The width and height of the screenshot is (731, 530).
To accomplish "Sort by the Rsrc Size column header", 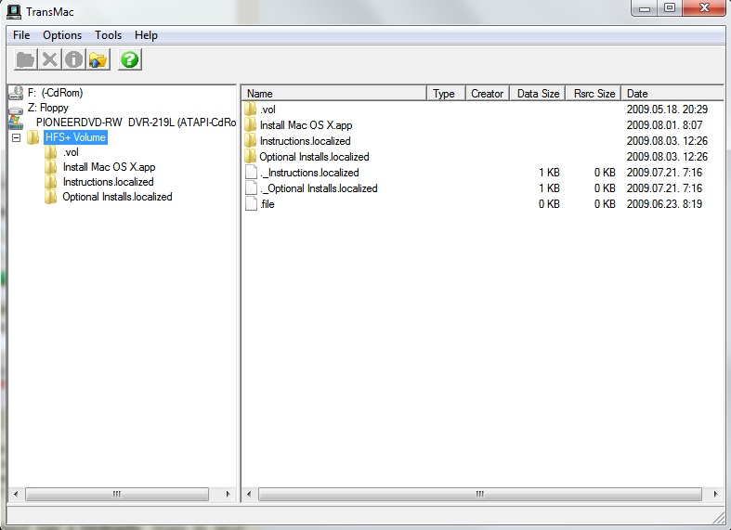I will (x=594, y=93).
